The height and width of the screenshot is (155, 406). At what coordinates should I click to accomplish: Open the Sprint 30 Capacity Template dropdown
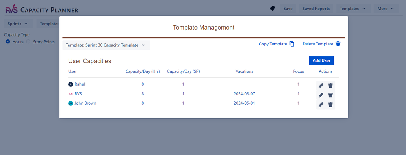click(106, 45)
